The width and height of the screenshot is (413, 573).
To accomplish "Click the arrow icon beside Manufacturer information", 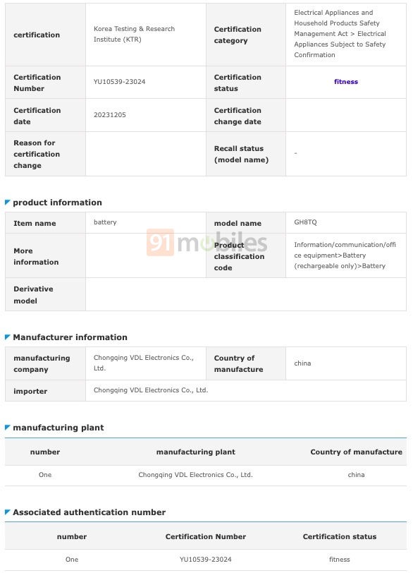I will (7, 337).
